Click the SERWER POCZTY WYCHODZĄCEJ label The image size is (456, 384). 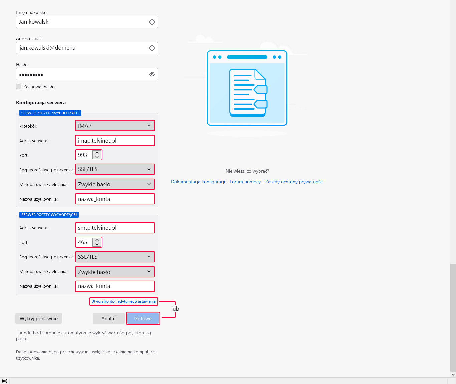click(49, 215)
